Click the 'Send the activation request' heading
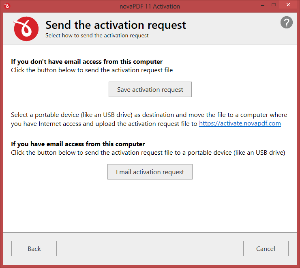 [x=116, y=25]
